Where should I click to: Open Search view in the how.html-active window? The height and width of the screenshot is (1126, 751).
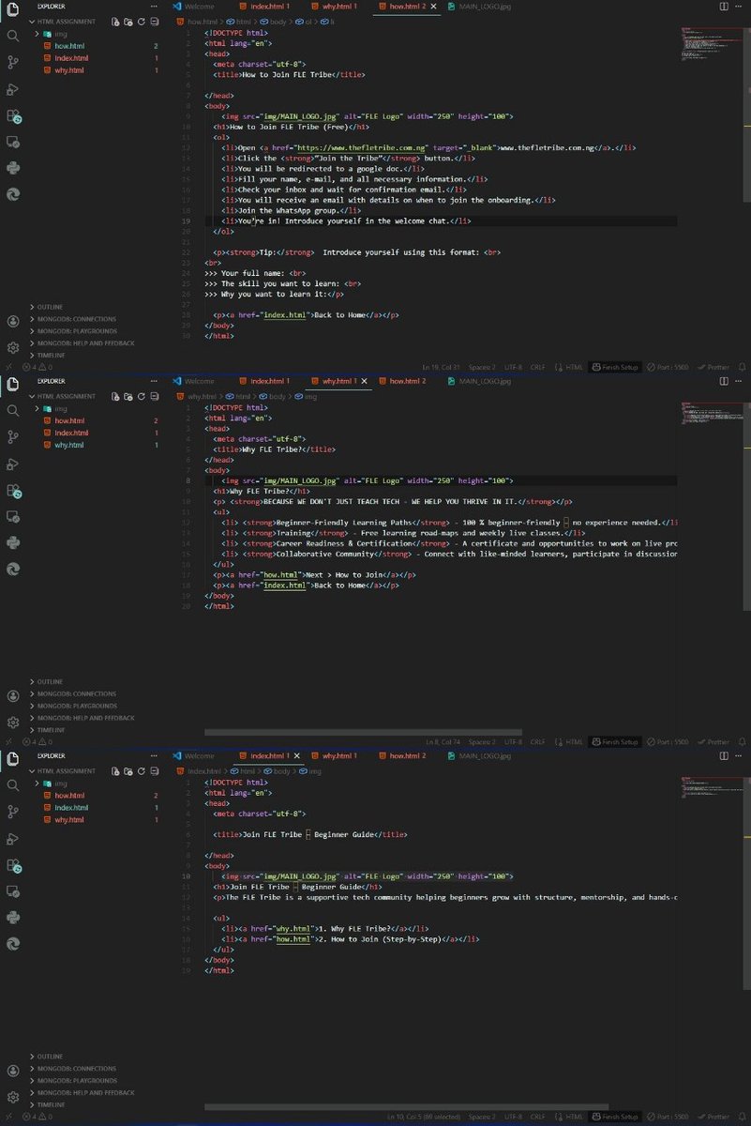13,36
